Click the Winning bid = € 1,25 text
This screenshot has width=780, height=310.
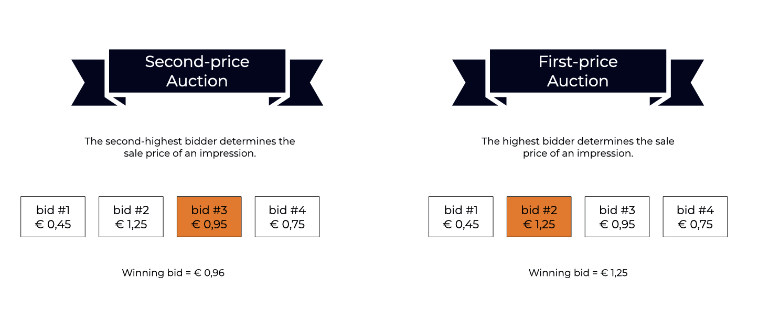tap(578, 273)
